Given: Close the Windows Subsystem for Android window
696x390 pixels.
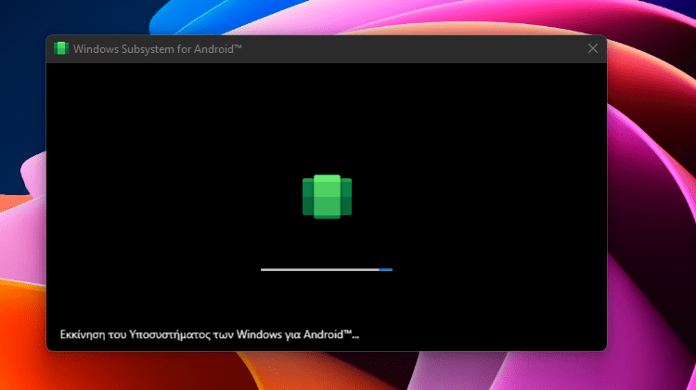Looking at the screenshot, I should (593, 49).
